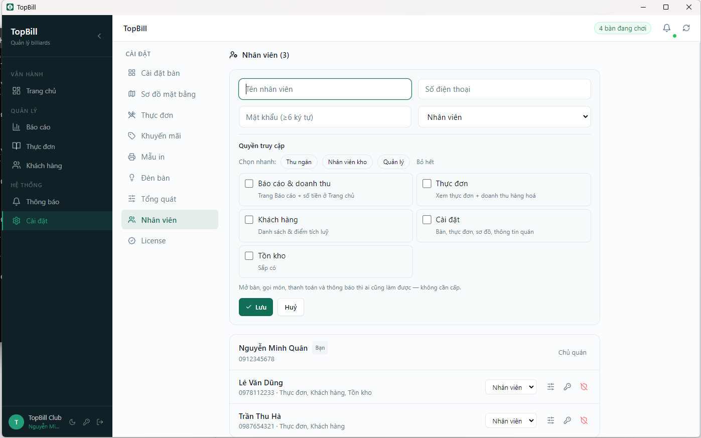701x438 pixels.
Task: Click phone number 0912345678
Action: point(256,359)
